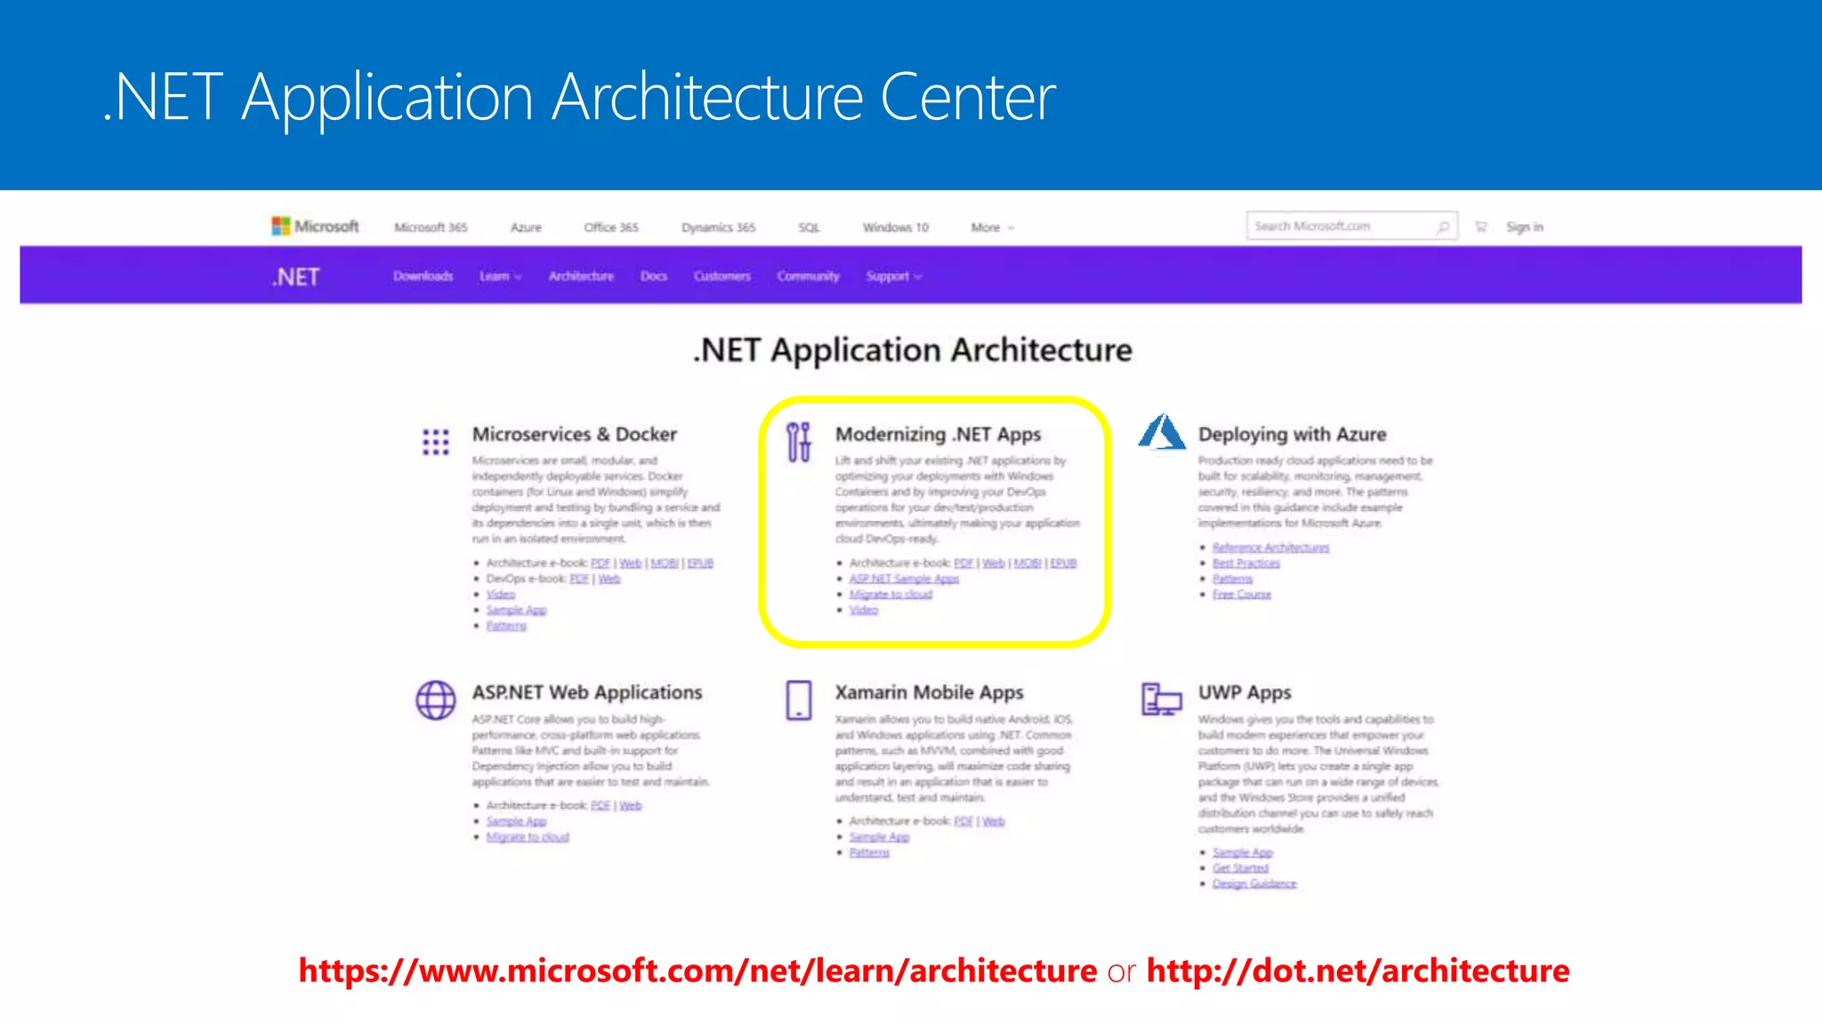Screen dimensions: 1822x1024
Task: Click the Modernizing .NET Apps tools icon
Action: 799,442
